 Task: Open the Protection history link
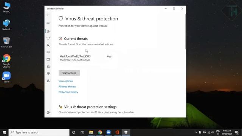(x=68, y=92)
